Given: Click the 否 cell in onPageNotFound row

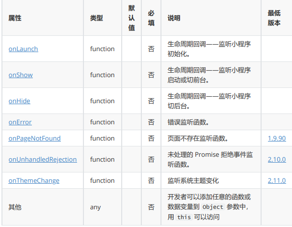Looking at the screenshot, I should (151, 138).
